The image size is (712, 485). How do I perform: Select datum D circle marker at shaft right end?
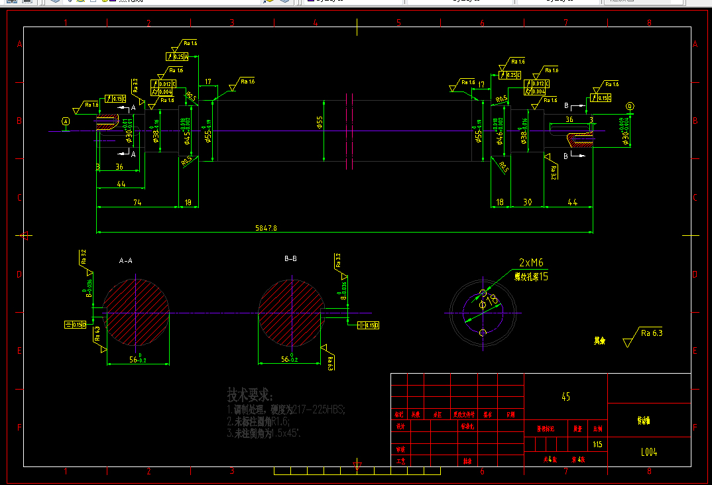click(x=630, y=106)
